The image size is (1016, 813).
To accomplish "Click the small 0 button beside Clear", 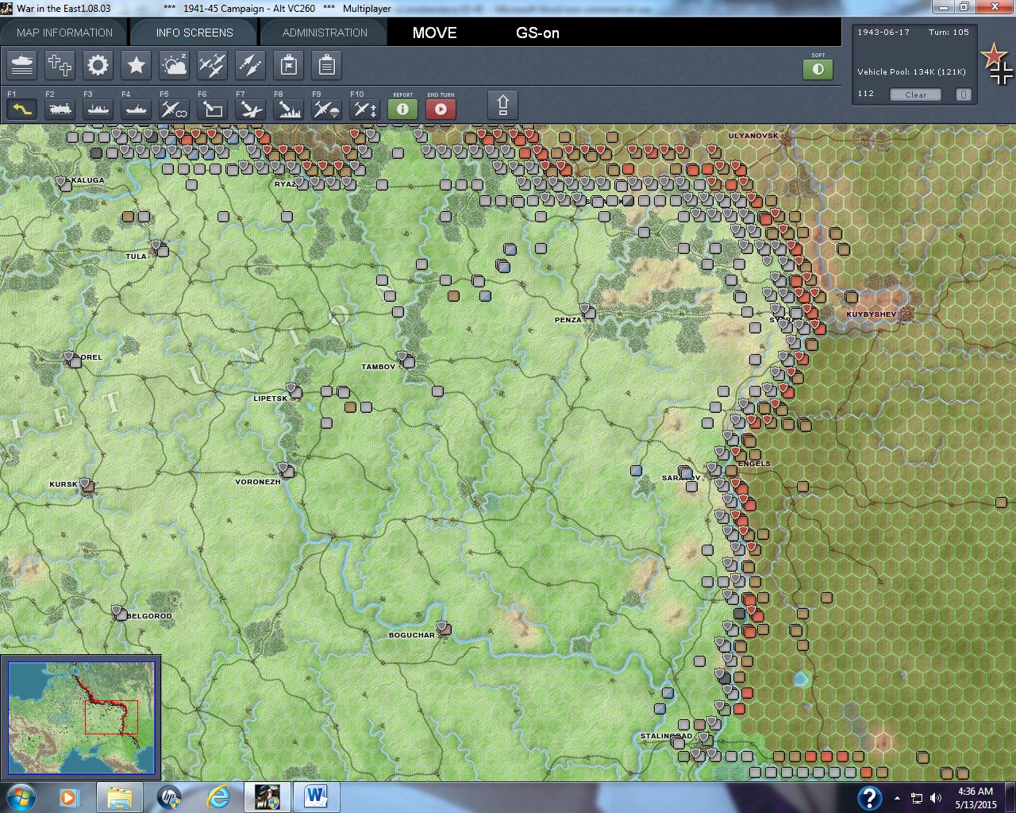I will [x=963, y=94].
